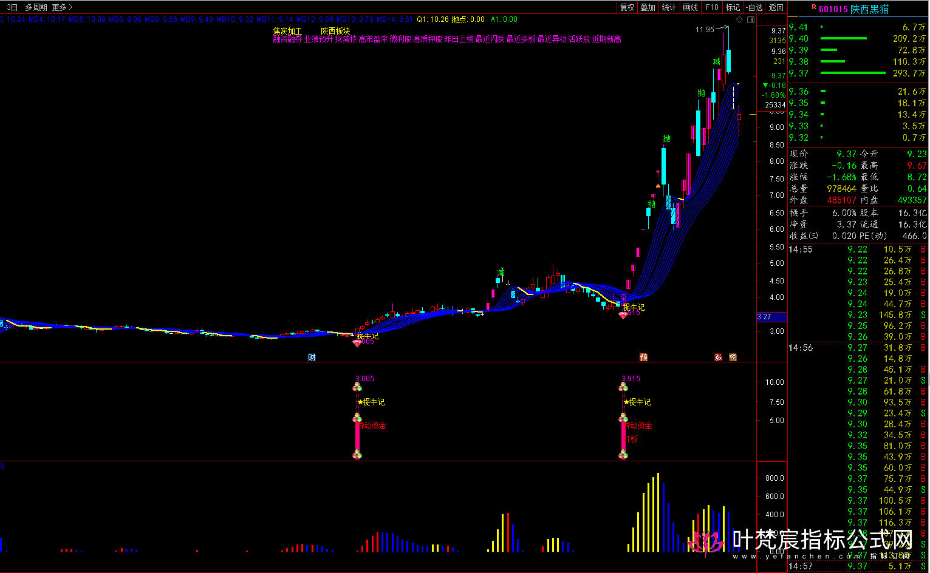Viewport: 930px width, 573px height.
Task: Select the 3日 period option
Action: click(x=12, y=7)
